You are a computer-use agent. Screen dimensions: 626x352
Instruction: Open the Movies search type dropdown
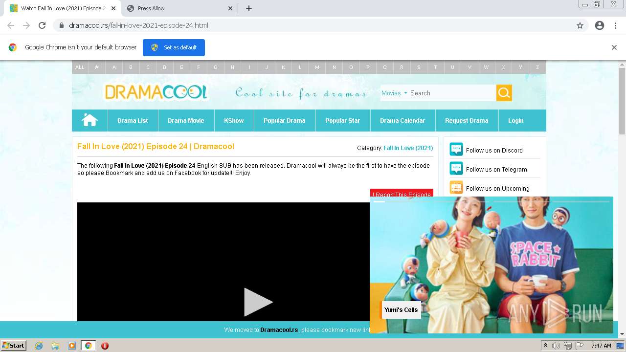click(394, 93)
